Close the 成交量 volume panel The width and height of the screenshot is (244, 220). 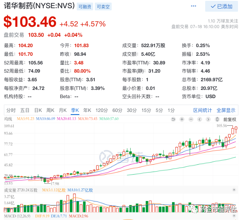click(234, 190)
